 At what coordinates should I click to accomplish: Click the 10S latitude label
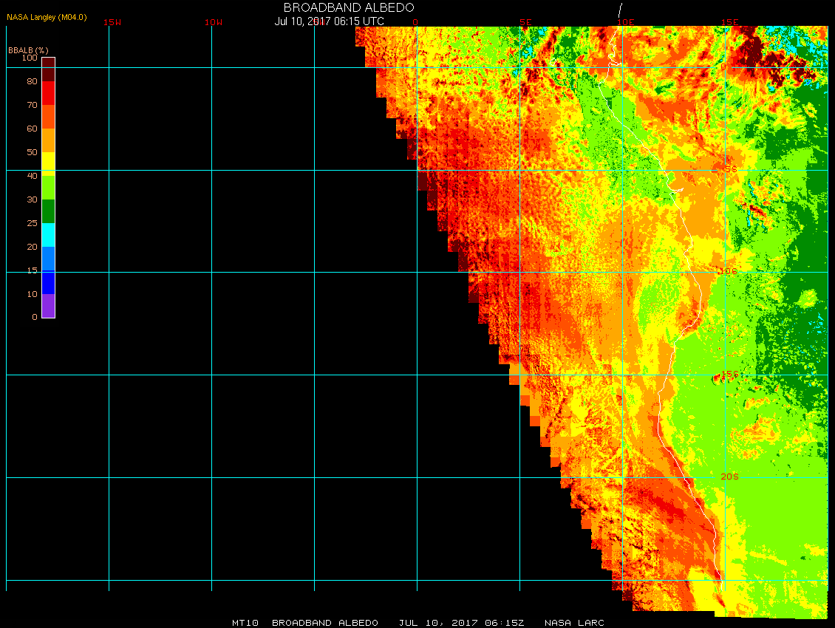click(x=729, y=272)
